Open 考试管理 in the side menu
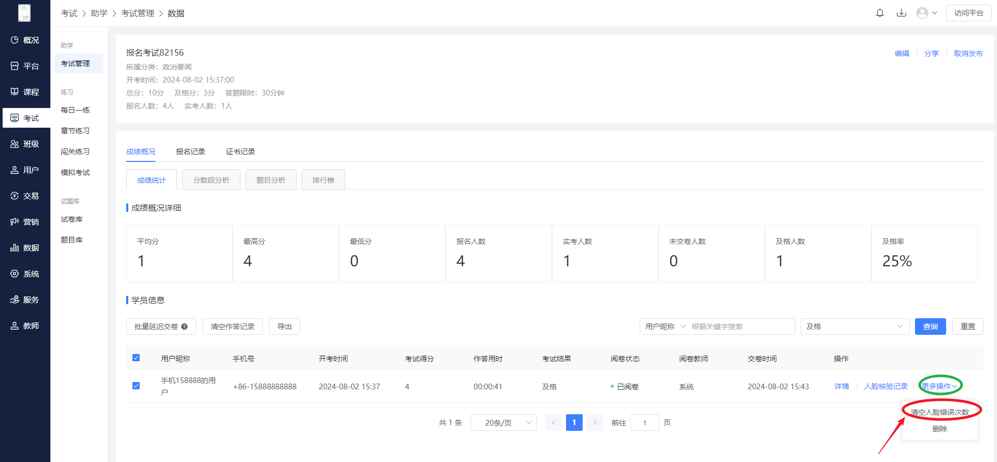The height and width of the screenshot is (462, 997). click(79, 63)
